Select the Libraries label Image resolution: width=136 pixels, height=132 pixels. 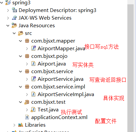(35, 125)
